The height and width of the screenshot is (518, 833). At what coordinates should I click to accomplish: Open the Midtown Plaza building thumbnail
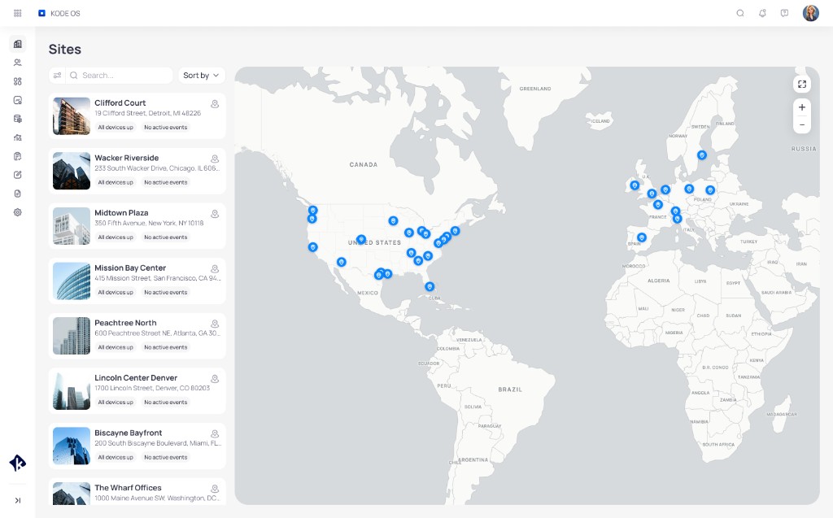coord(72,226)
